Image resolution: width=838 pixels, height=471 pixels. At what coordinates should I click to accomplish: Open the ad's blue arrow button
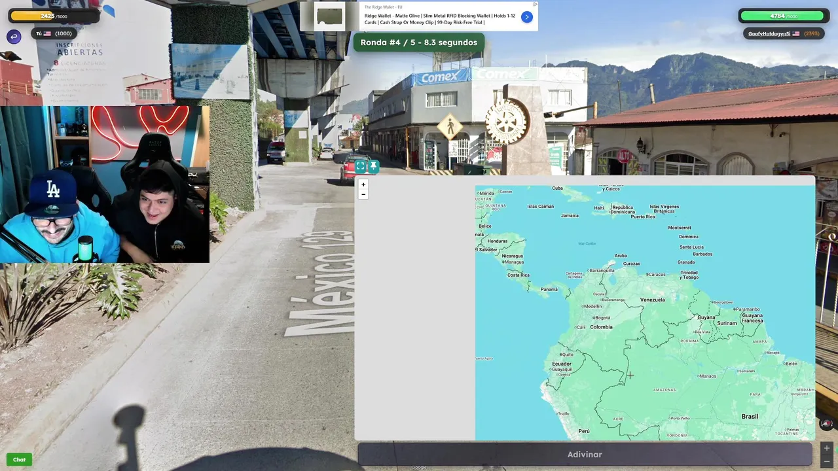527,17
